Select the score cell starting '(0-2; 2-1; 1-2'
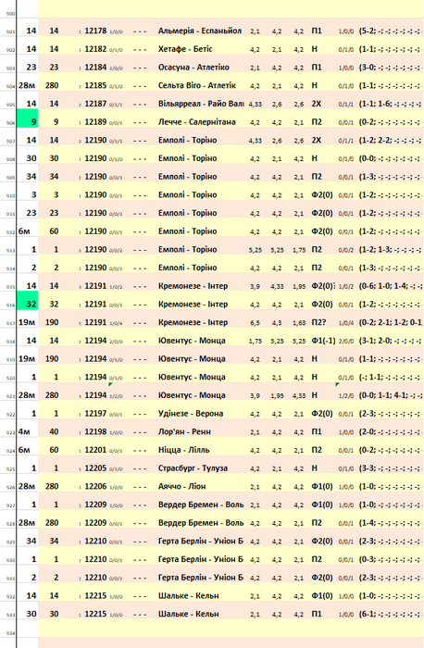424x648 pixels. (391, 322)
